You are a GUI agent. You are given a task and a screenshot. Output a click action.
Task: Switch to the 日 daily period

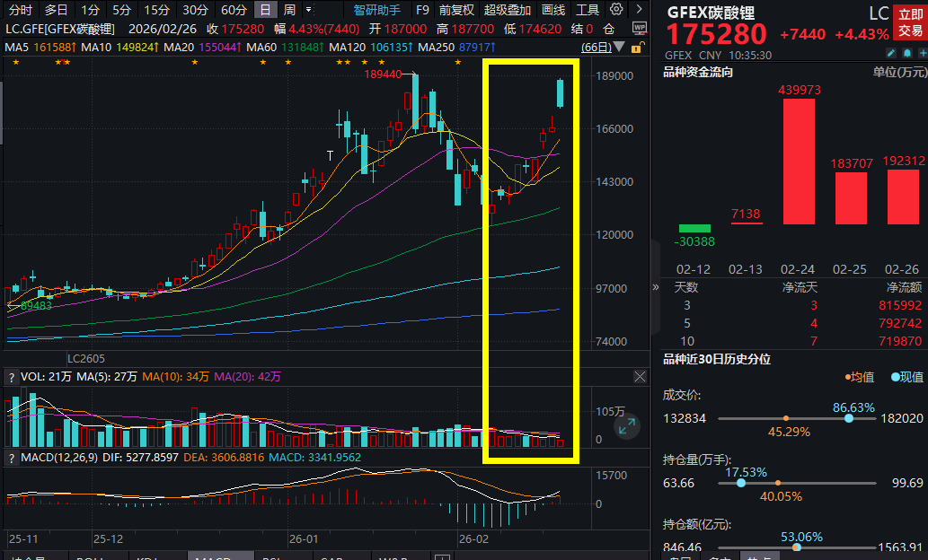pyautogui.click(x=265, y=10)
